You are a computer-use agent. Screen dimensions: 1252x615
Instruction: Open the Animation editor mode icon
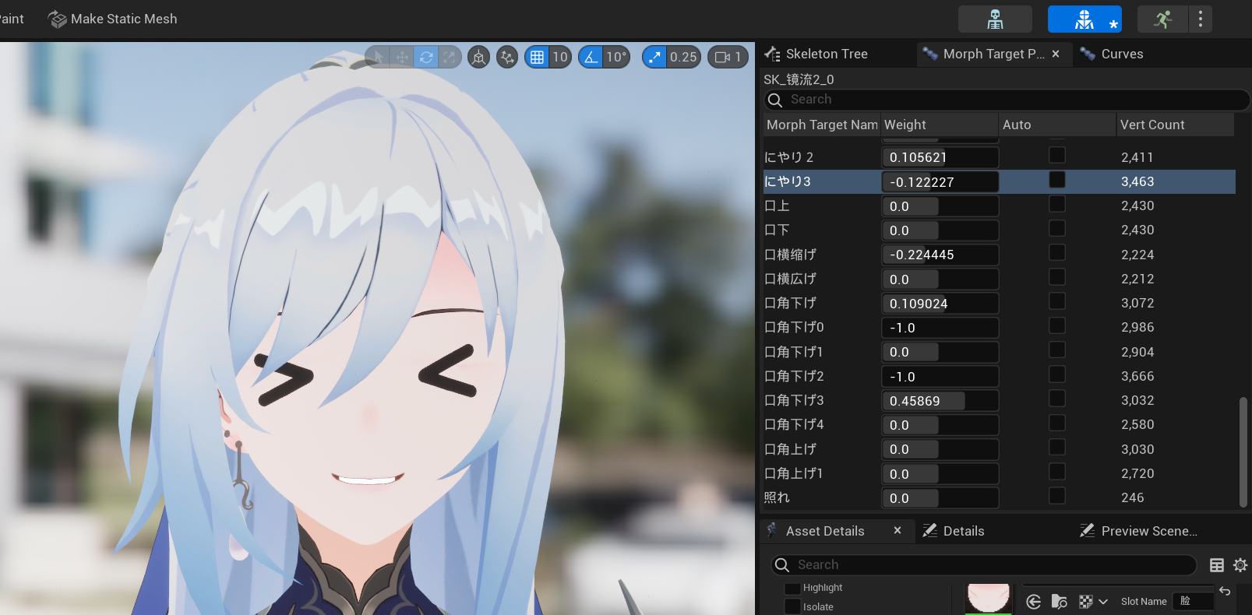[x=1162, y=19]
